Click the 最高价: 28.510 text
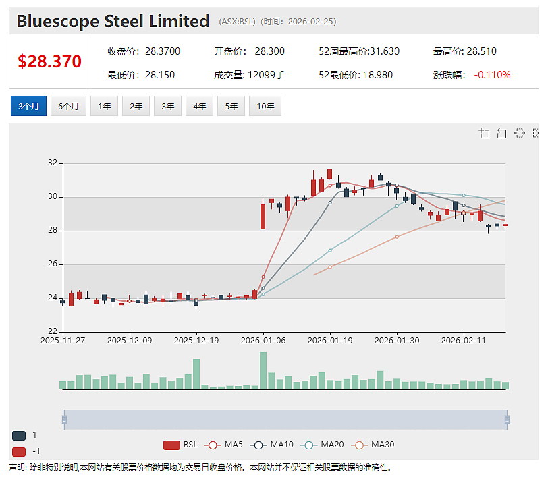548x479 pixels. [x=465, y=51]
